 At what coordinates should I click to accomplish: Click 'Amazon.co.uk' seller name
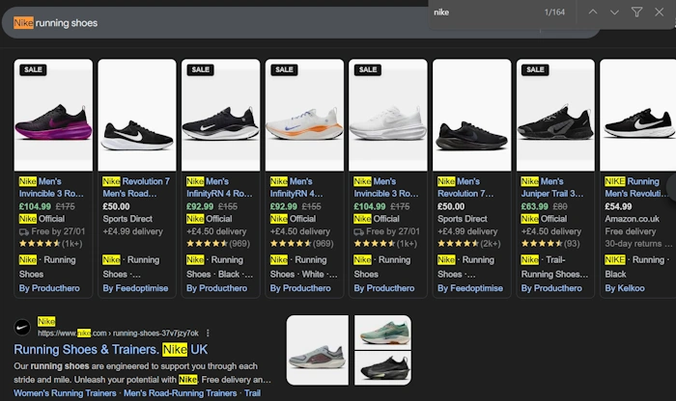(x=632, y=219)
